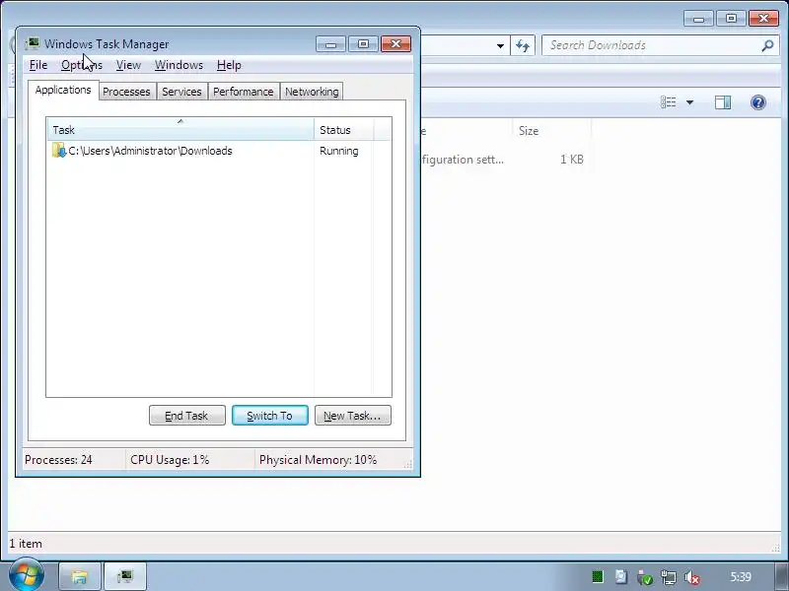
Task: Click the page-shaped tray icon beside CPU meter
Action: point(621,577)
